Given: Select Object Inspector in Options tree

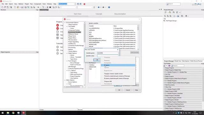Looking at the screenshot, I should tap(73, 25).
